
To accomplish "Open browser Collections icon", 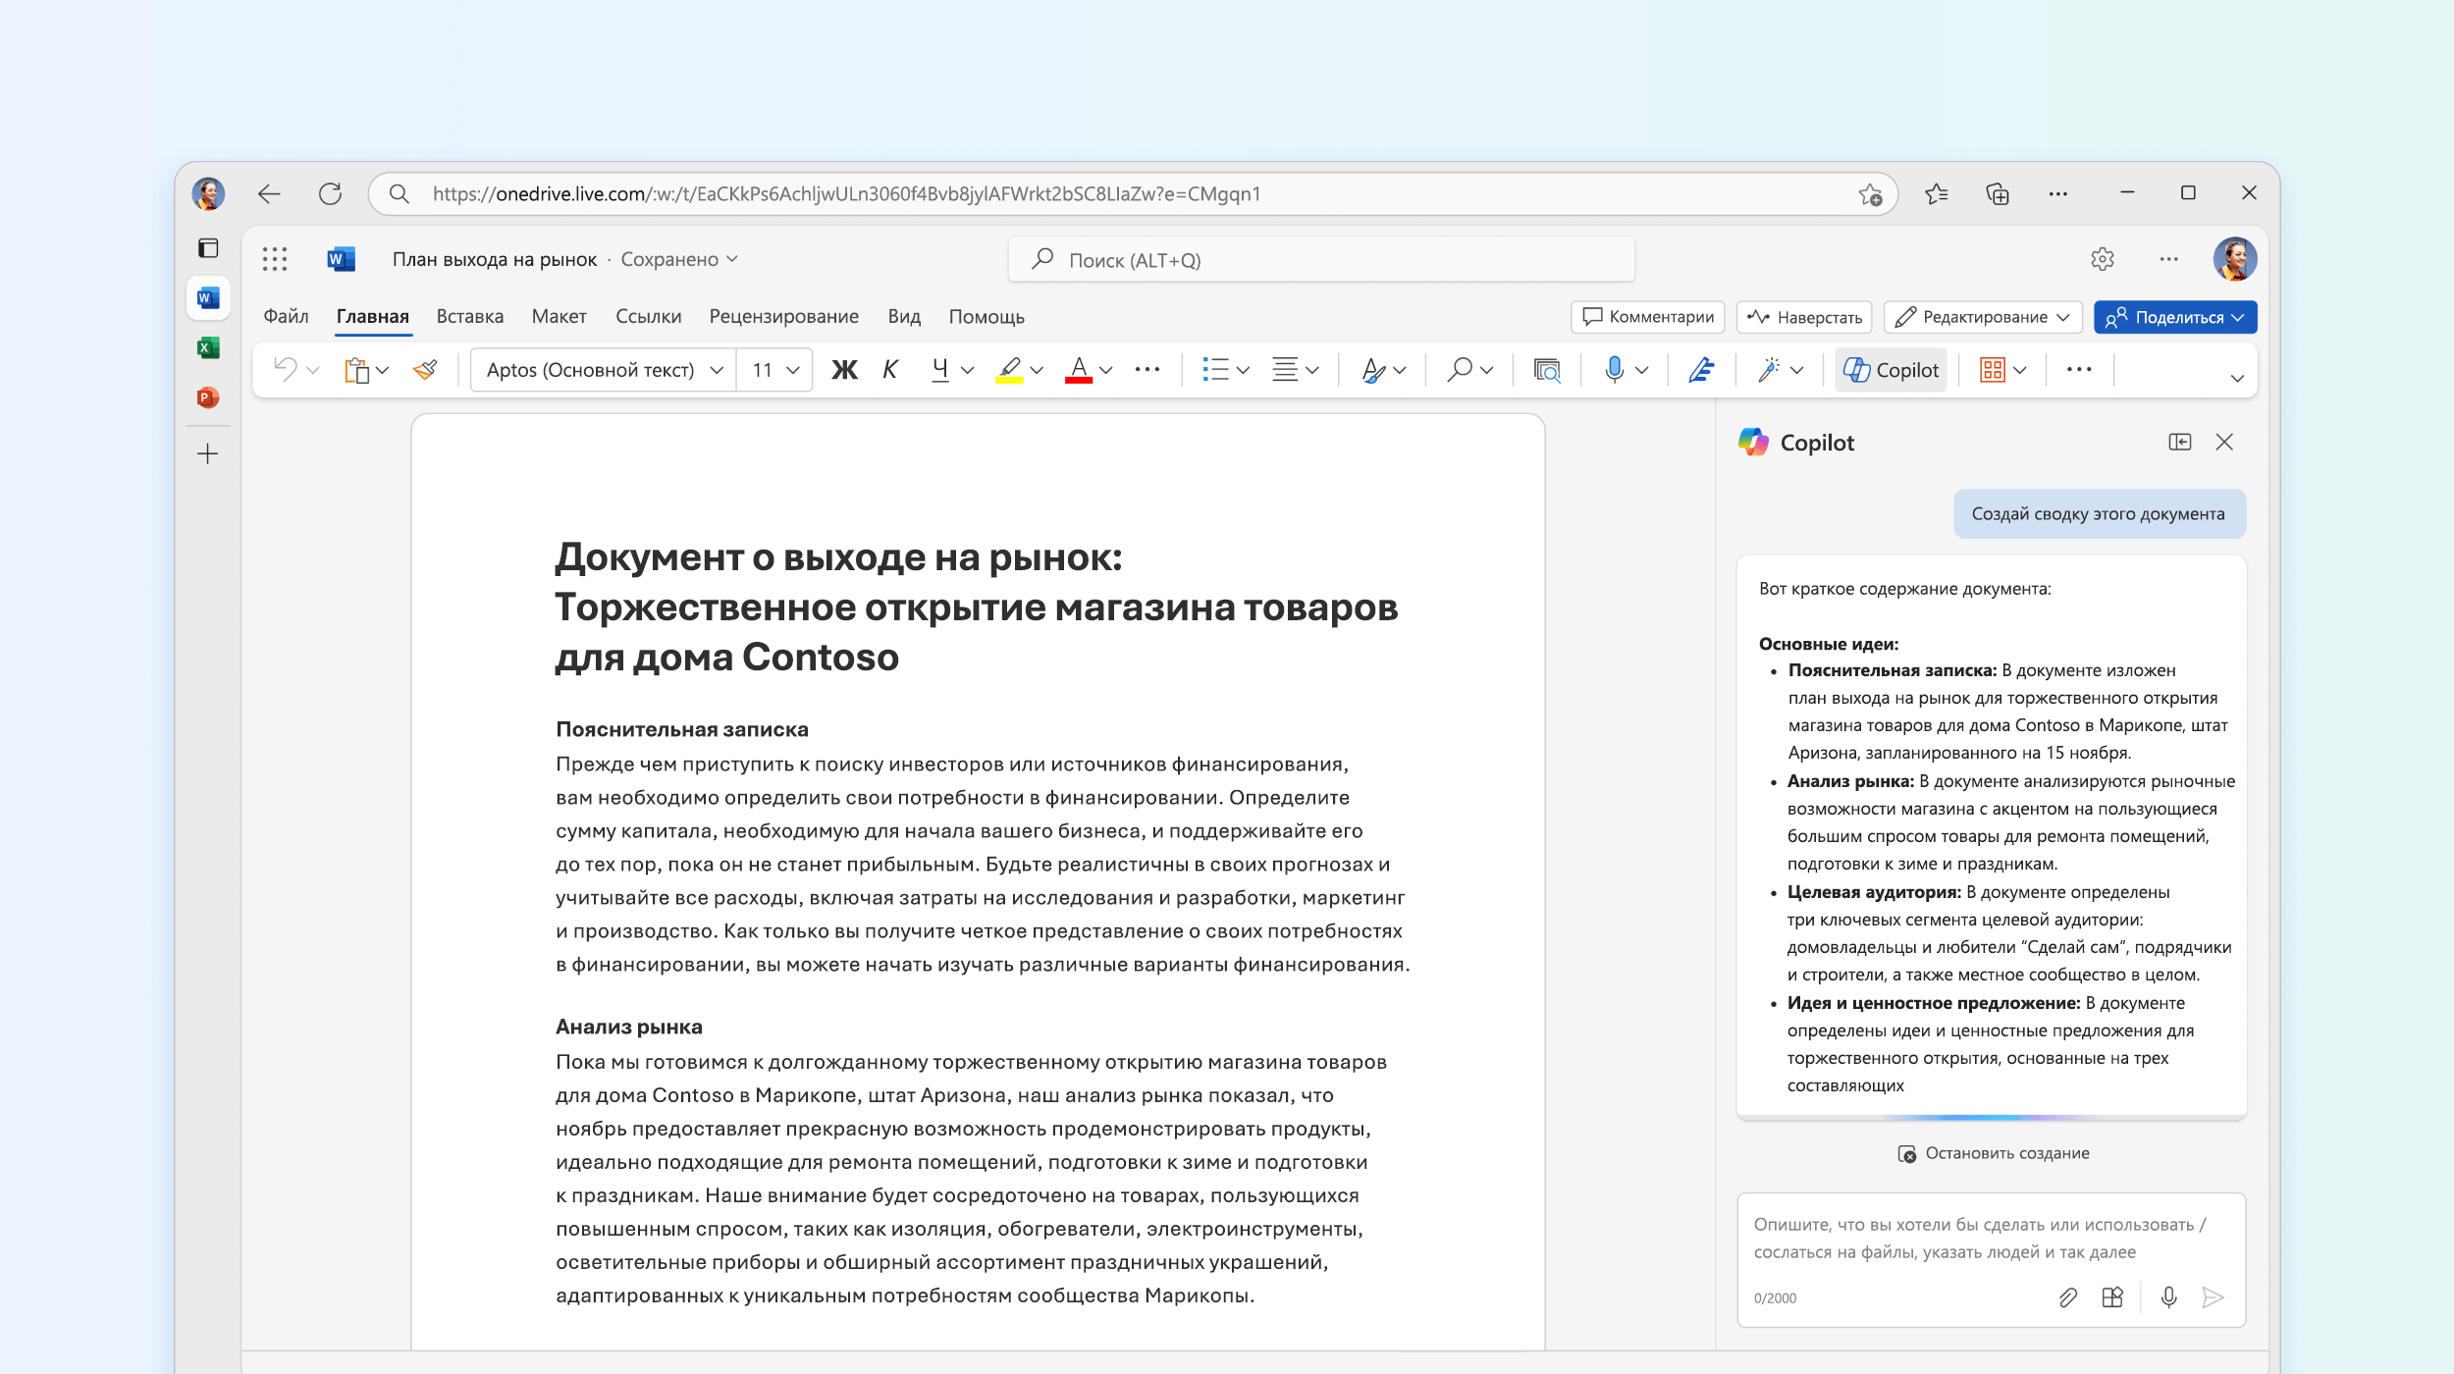I will 1998,193.
